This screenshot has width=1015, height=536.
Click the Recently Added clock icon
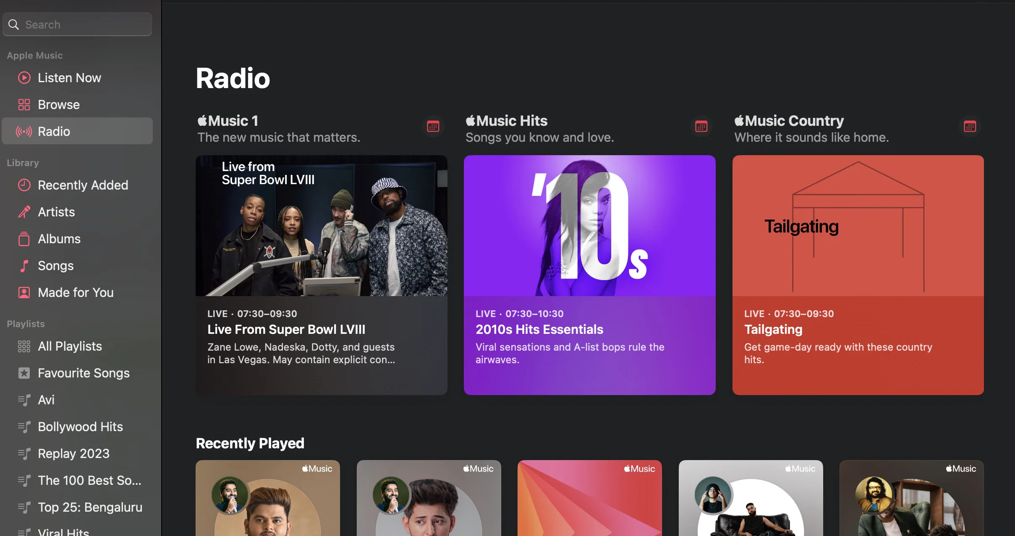[x=24, y=185]
